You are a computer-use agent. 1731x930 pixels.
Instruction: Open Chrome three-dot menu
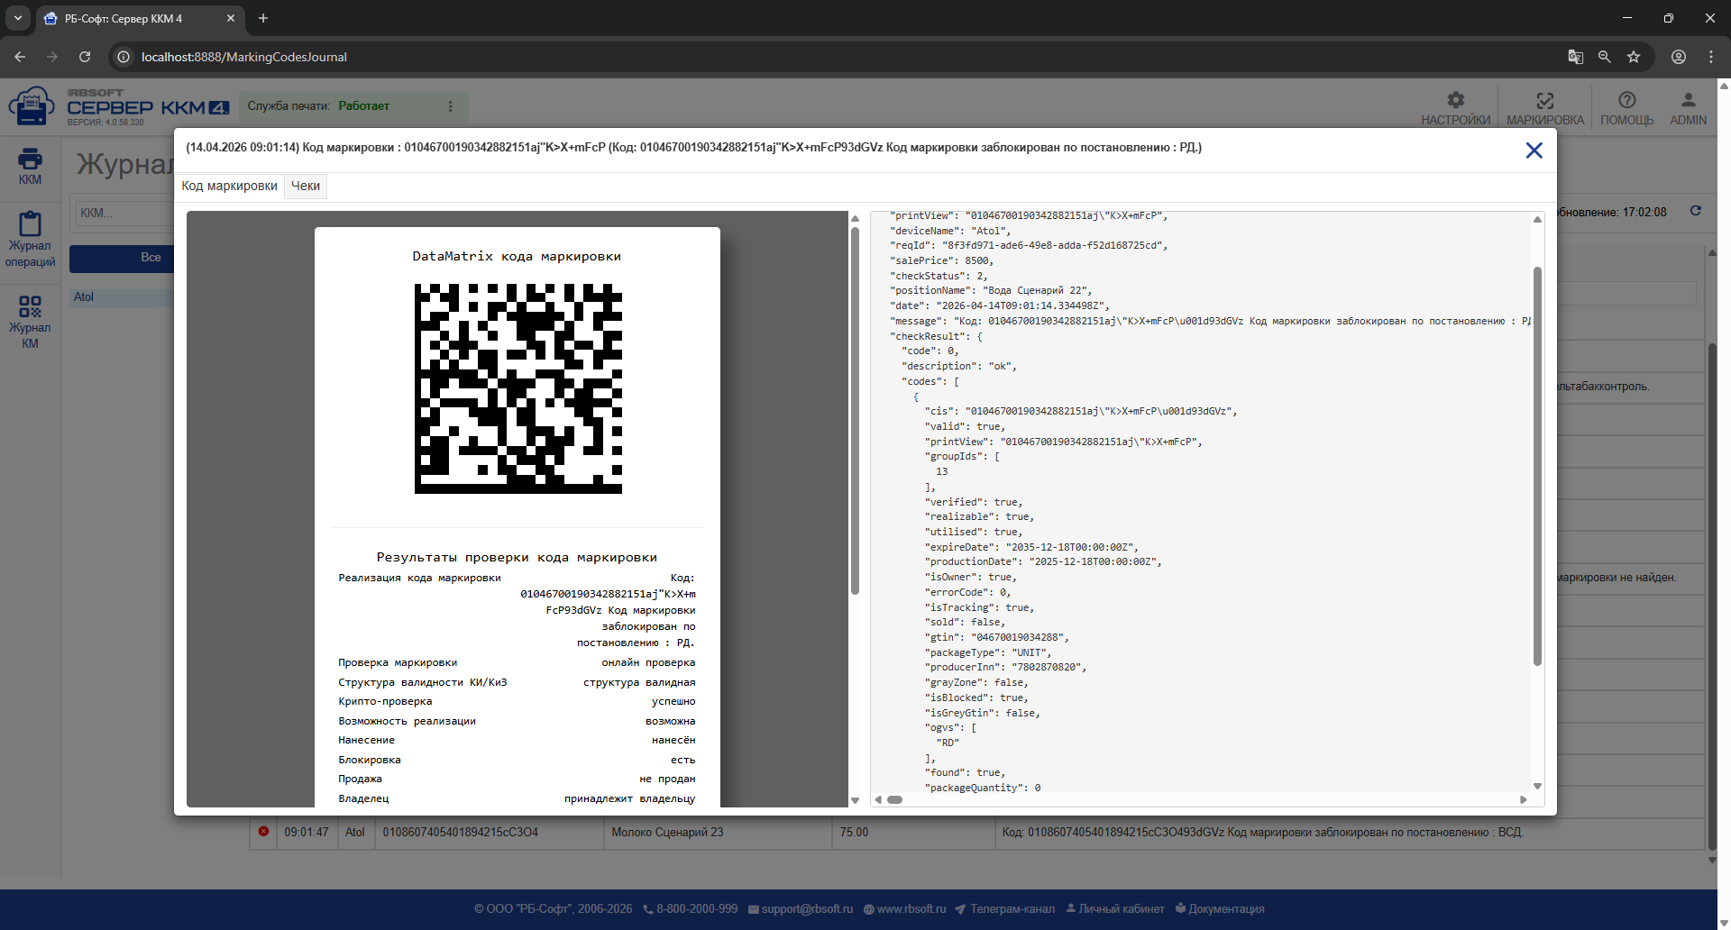click(x=1710, y=57)
